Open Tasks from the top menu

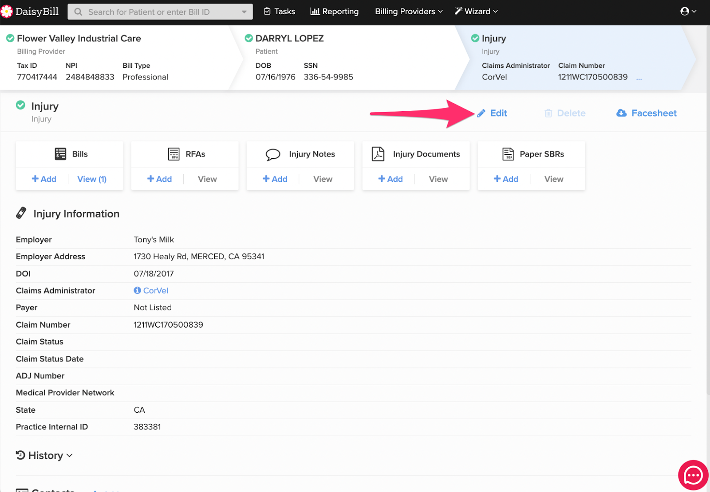coord(280,12)
